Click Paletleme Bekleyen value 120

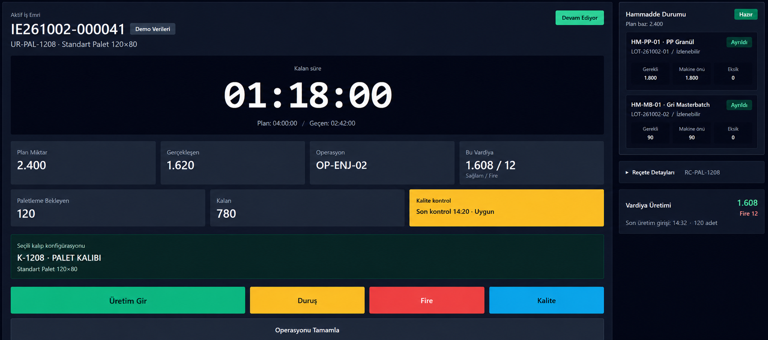point(26,214)
